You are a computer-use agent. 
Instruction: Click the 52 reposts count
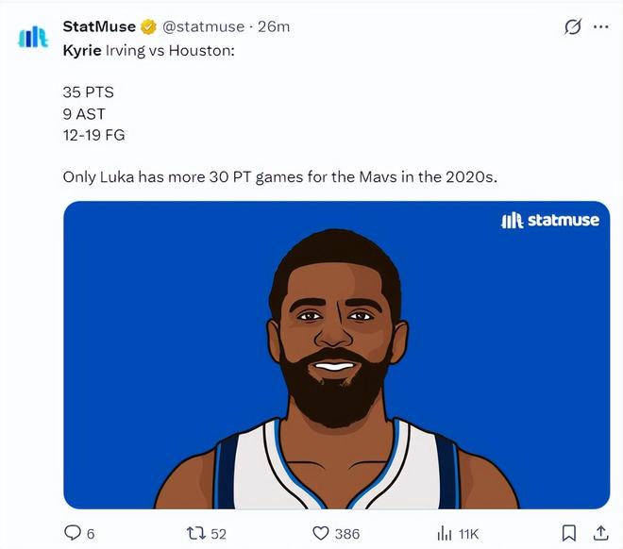pos(219,534)
